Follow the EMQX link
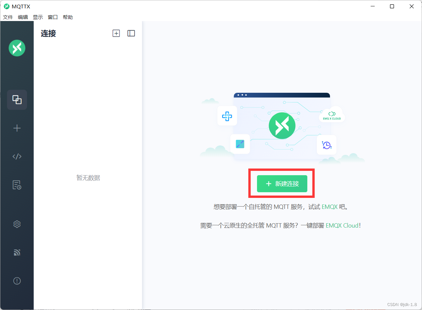This screenshot has width=422, height=310. (330, 207)
